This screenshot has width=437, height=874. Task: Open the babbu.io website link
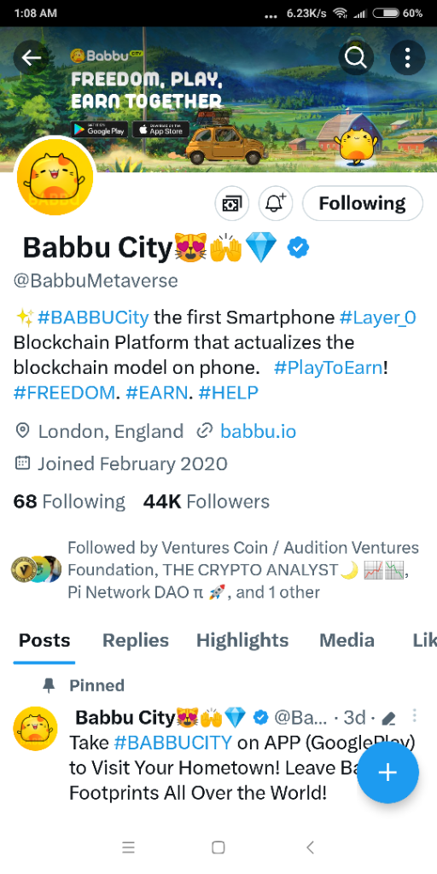[259, 431]
